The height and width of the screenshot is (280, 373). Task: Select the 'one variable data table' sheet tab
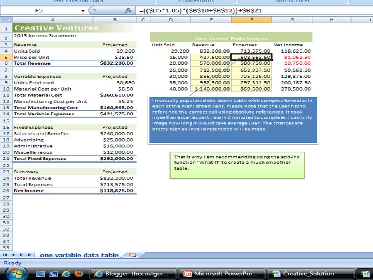[x=79, y=255]
